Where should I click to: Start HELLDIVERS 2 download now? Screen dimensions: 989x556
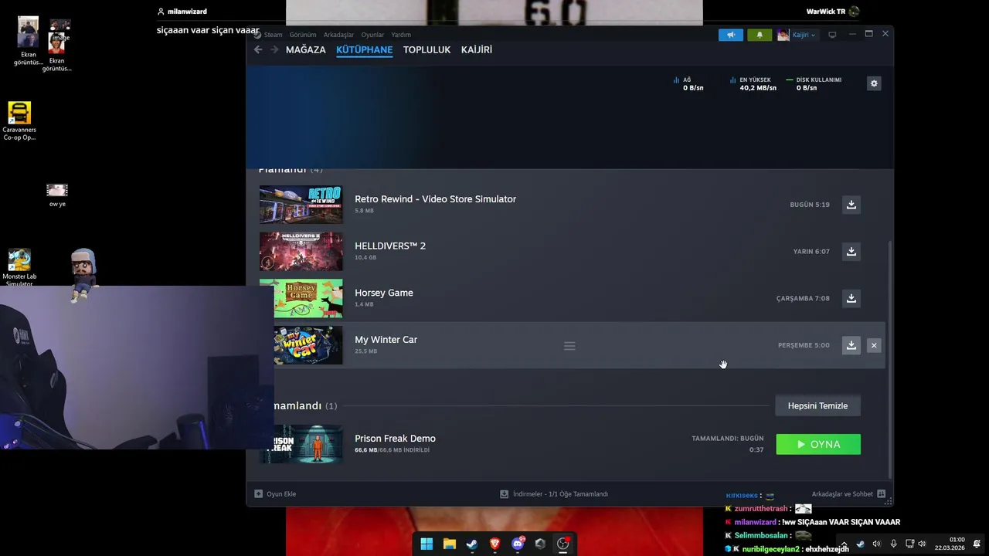pos(851,252)
